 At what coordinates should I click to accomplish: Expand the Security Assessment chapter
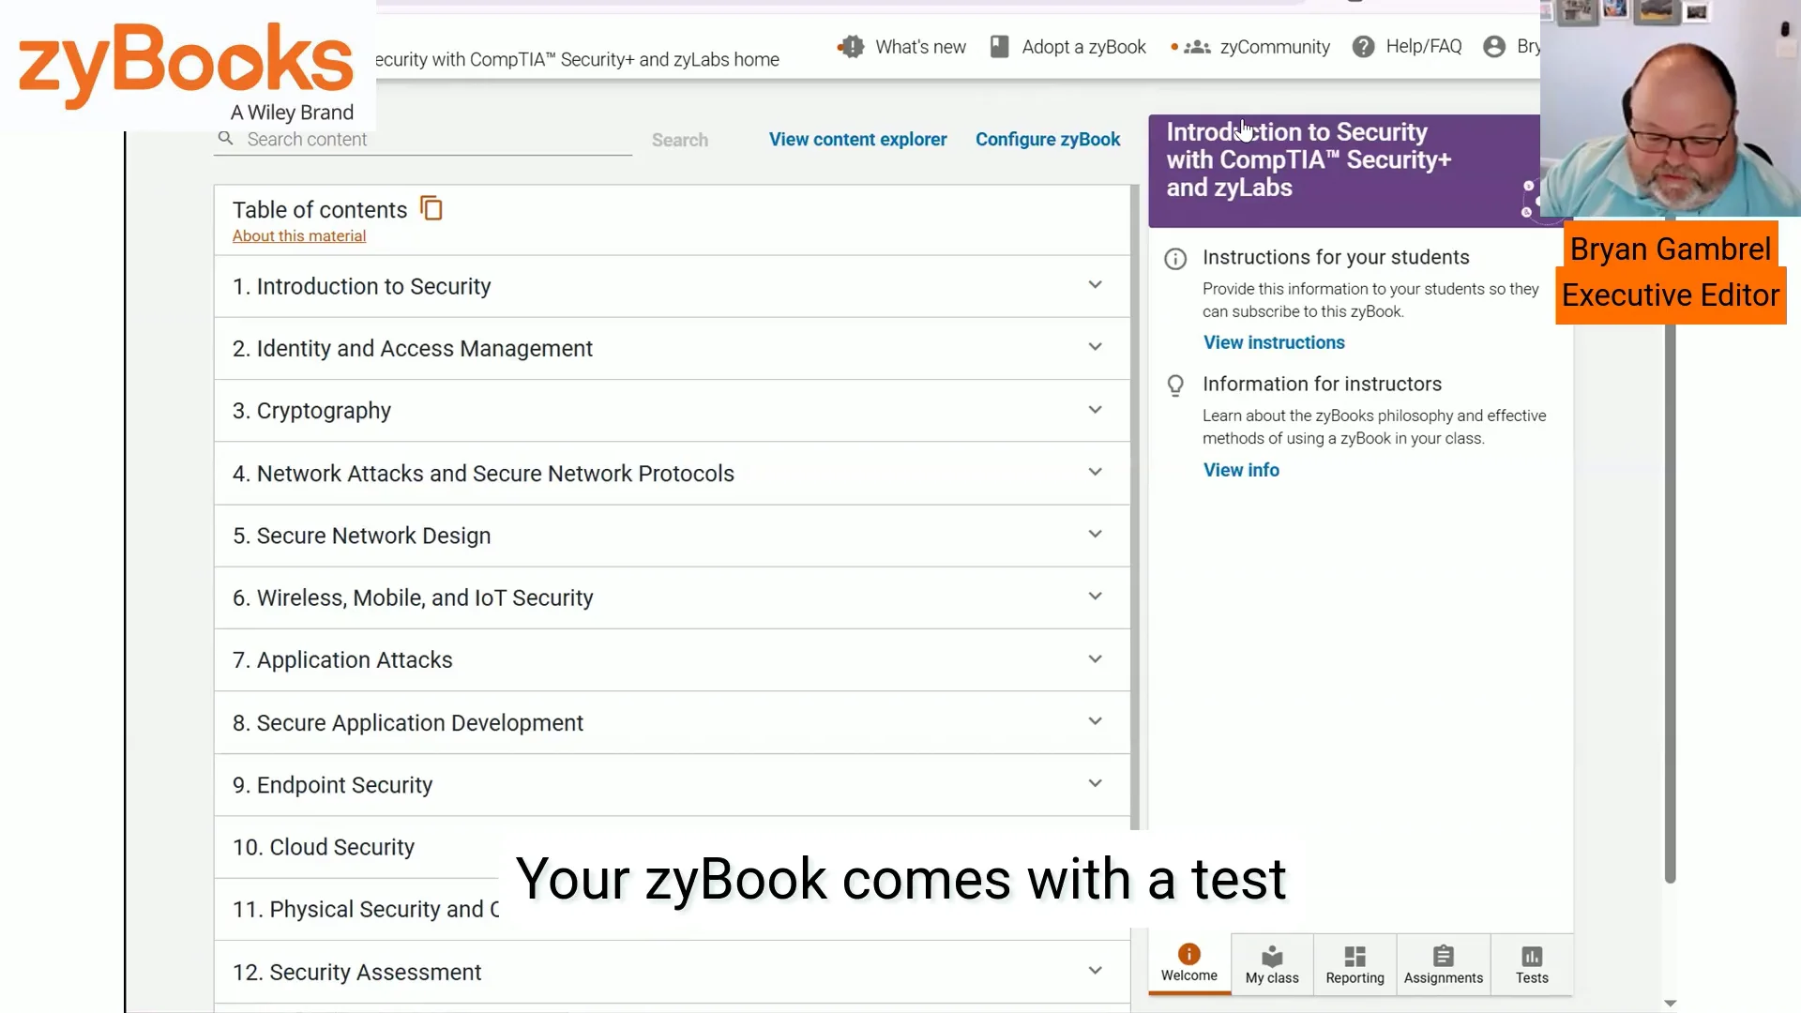coord(1094,971)
